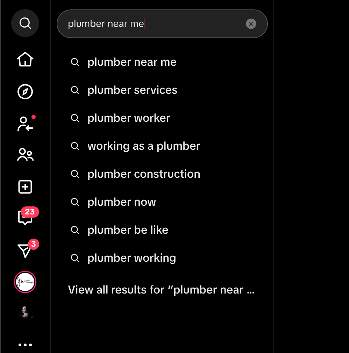Choose the "plumber worker" suggestion
The height and width of the screenshot is (353, 349).
click(129, 118)
